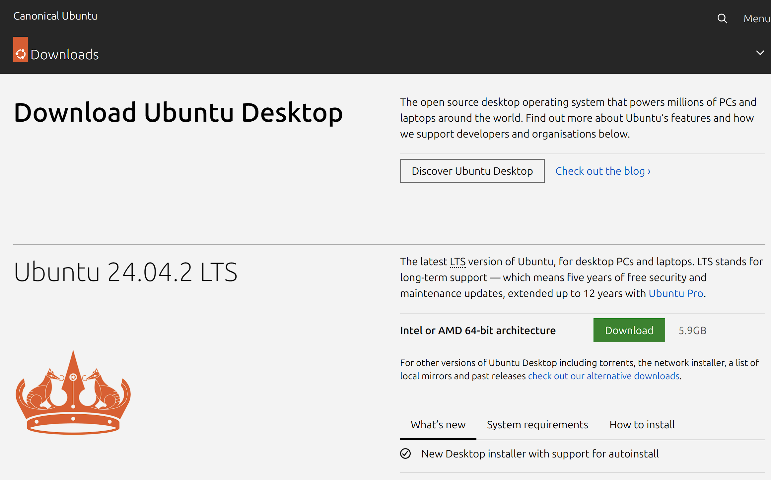This screenshot has height=480, width=771.
Task: Go to Canonical Ubuntu home link
Action: [55, 16]
